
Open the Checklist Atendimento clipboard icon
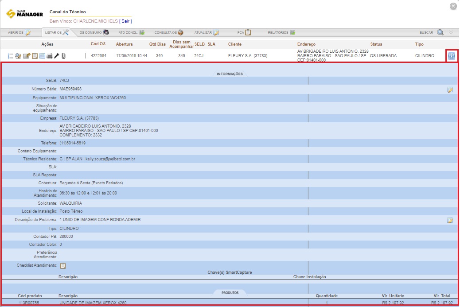coord(63,266)
